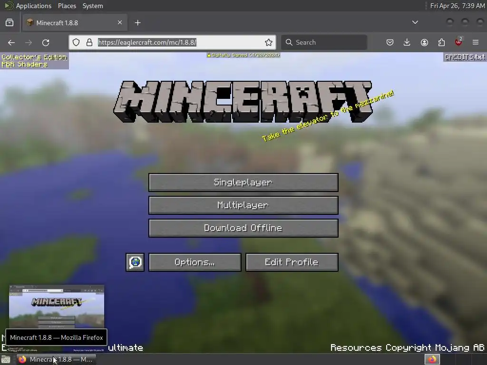
Task: Open the Options menu
Action: [195, 262]
